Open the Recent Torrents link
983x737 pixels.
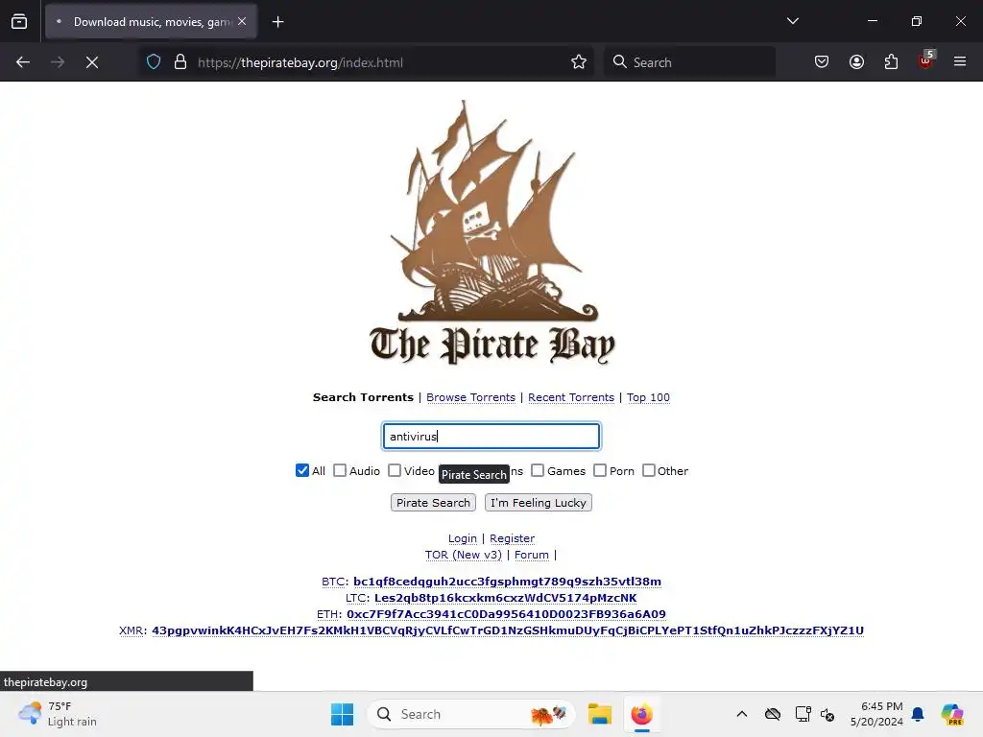point(571,397)
